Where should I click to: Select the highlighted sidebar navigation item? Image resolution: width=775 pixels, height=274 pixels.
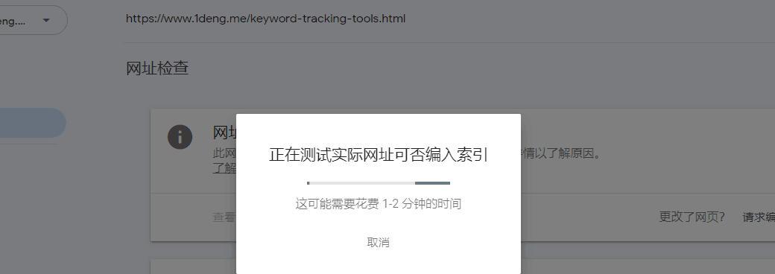click(x=33, y=123)
